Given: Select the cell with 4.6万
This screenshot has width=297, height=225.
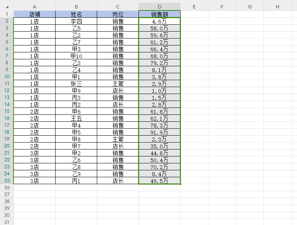Looking at the screenshot, I should [159, 21].
